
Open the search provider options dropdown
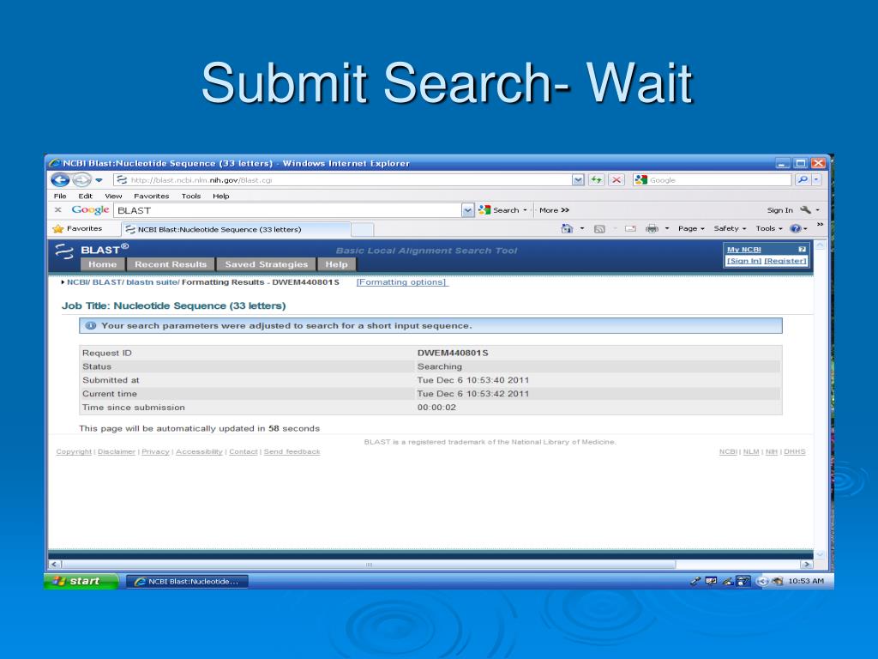click(x=816, y=180)
